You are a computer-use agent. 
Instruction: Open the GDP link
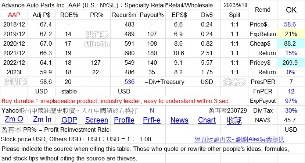tap(69, 120)
